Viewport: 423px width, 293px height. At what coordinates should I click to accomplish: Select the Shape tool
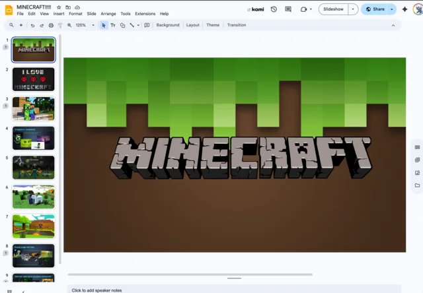pos(122,25)
